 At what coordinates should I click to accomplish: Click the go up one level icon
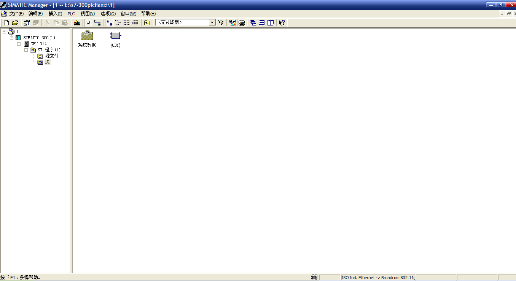[x=147, y=23]
